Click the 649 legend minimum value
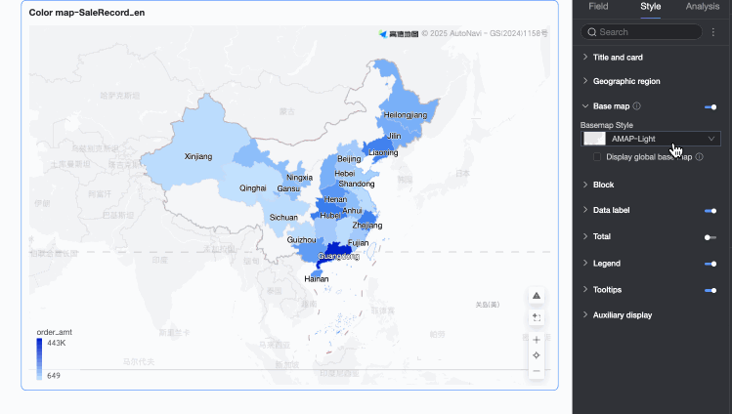 [54, 376]
